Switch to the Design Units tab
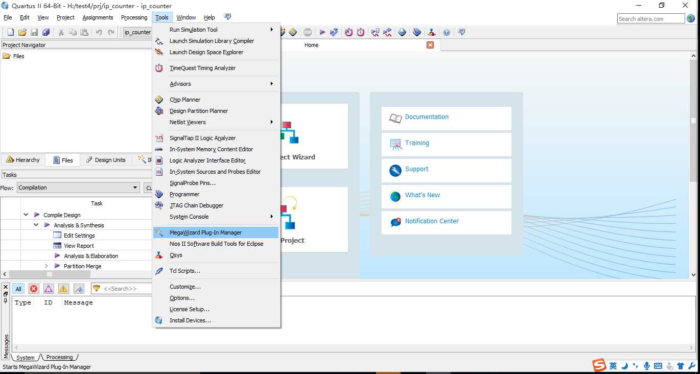This screenshot has width=700, height=374. [105, 160]
